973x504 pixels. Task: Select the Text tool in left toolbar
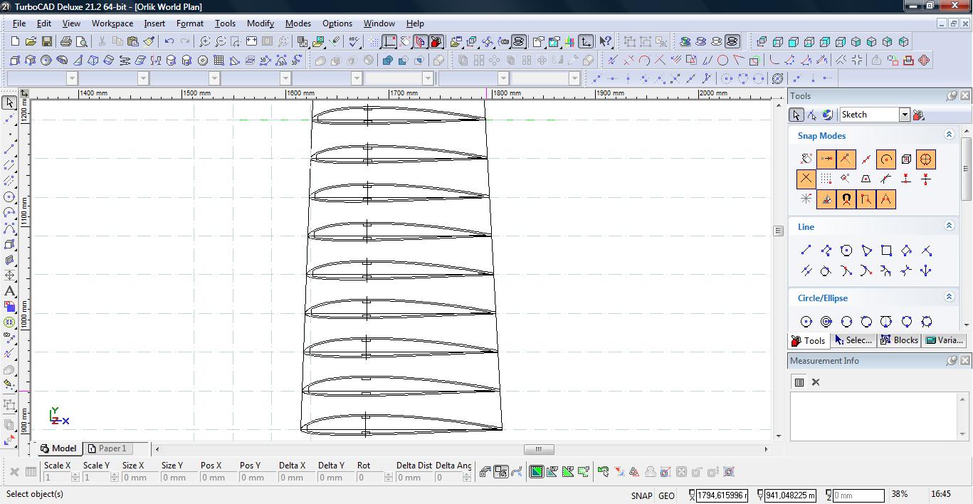coord(9,291)
